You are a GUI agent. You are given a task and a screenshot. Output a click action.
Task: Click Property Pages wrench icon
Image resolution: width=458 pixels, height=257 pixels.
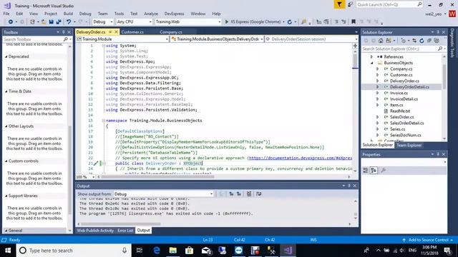coord(384,171)
